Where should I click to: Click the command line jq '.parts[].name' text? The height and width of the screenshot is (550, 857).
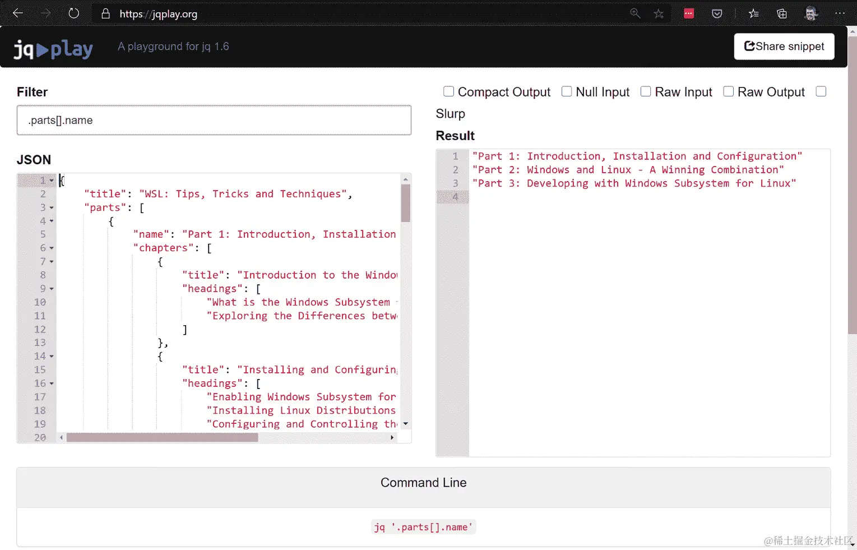[x=424, y=527]
